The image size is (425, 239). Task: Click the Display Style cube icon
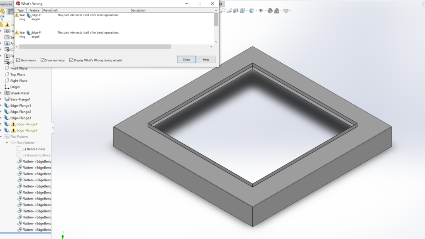pyautogui.click(x=251, y=11)
